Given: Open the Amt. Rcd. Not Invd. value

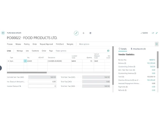Looking at the screenshot, I should click(154, 70).
